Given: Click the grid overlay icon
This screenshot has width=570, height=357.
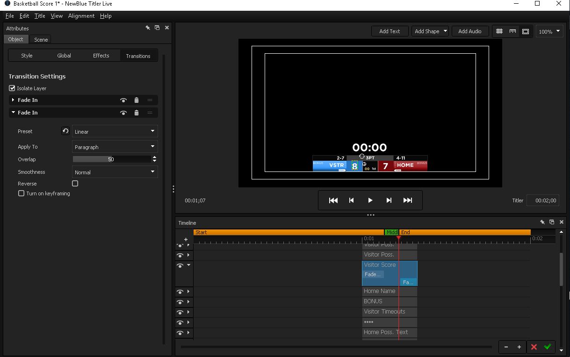Looking at the screenshot, I should pyautogui.click(x=499, y=31).
